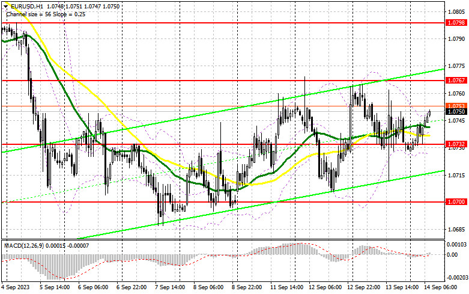Click the '4 Sep 2023' time axis label
Viewport: 469px width, 294px height.
(x=16, y=287)
